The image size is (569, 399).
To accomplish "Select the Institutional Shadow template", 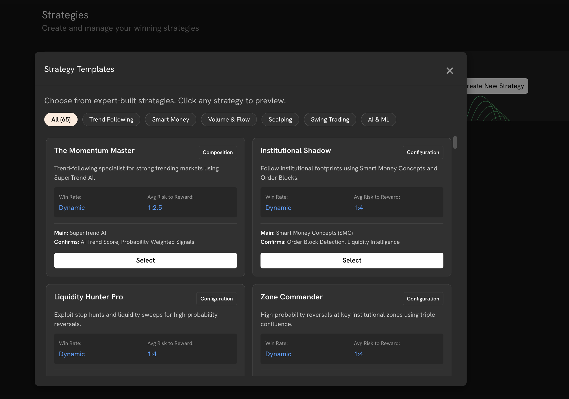I will pyautogui.click(x=352, y=260).
